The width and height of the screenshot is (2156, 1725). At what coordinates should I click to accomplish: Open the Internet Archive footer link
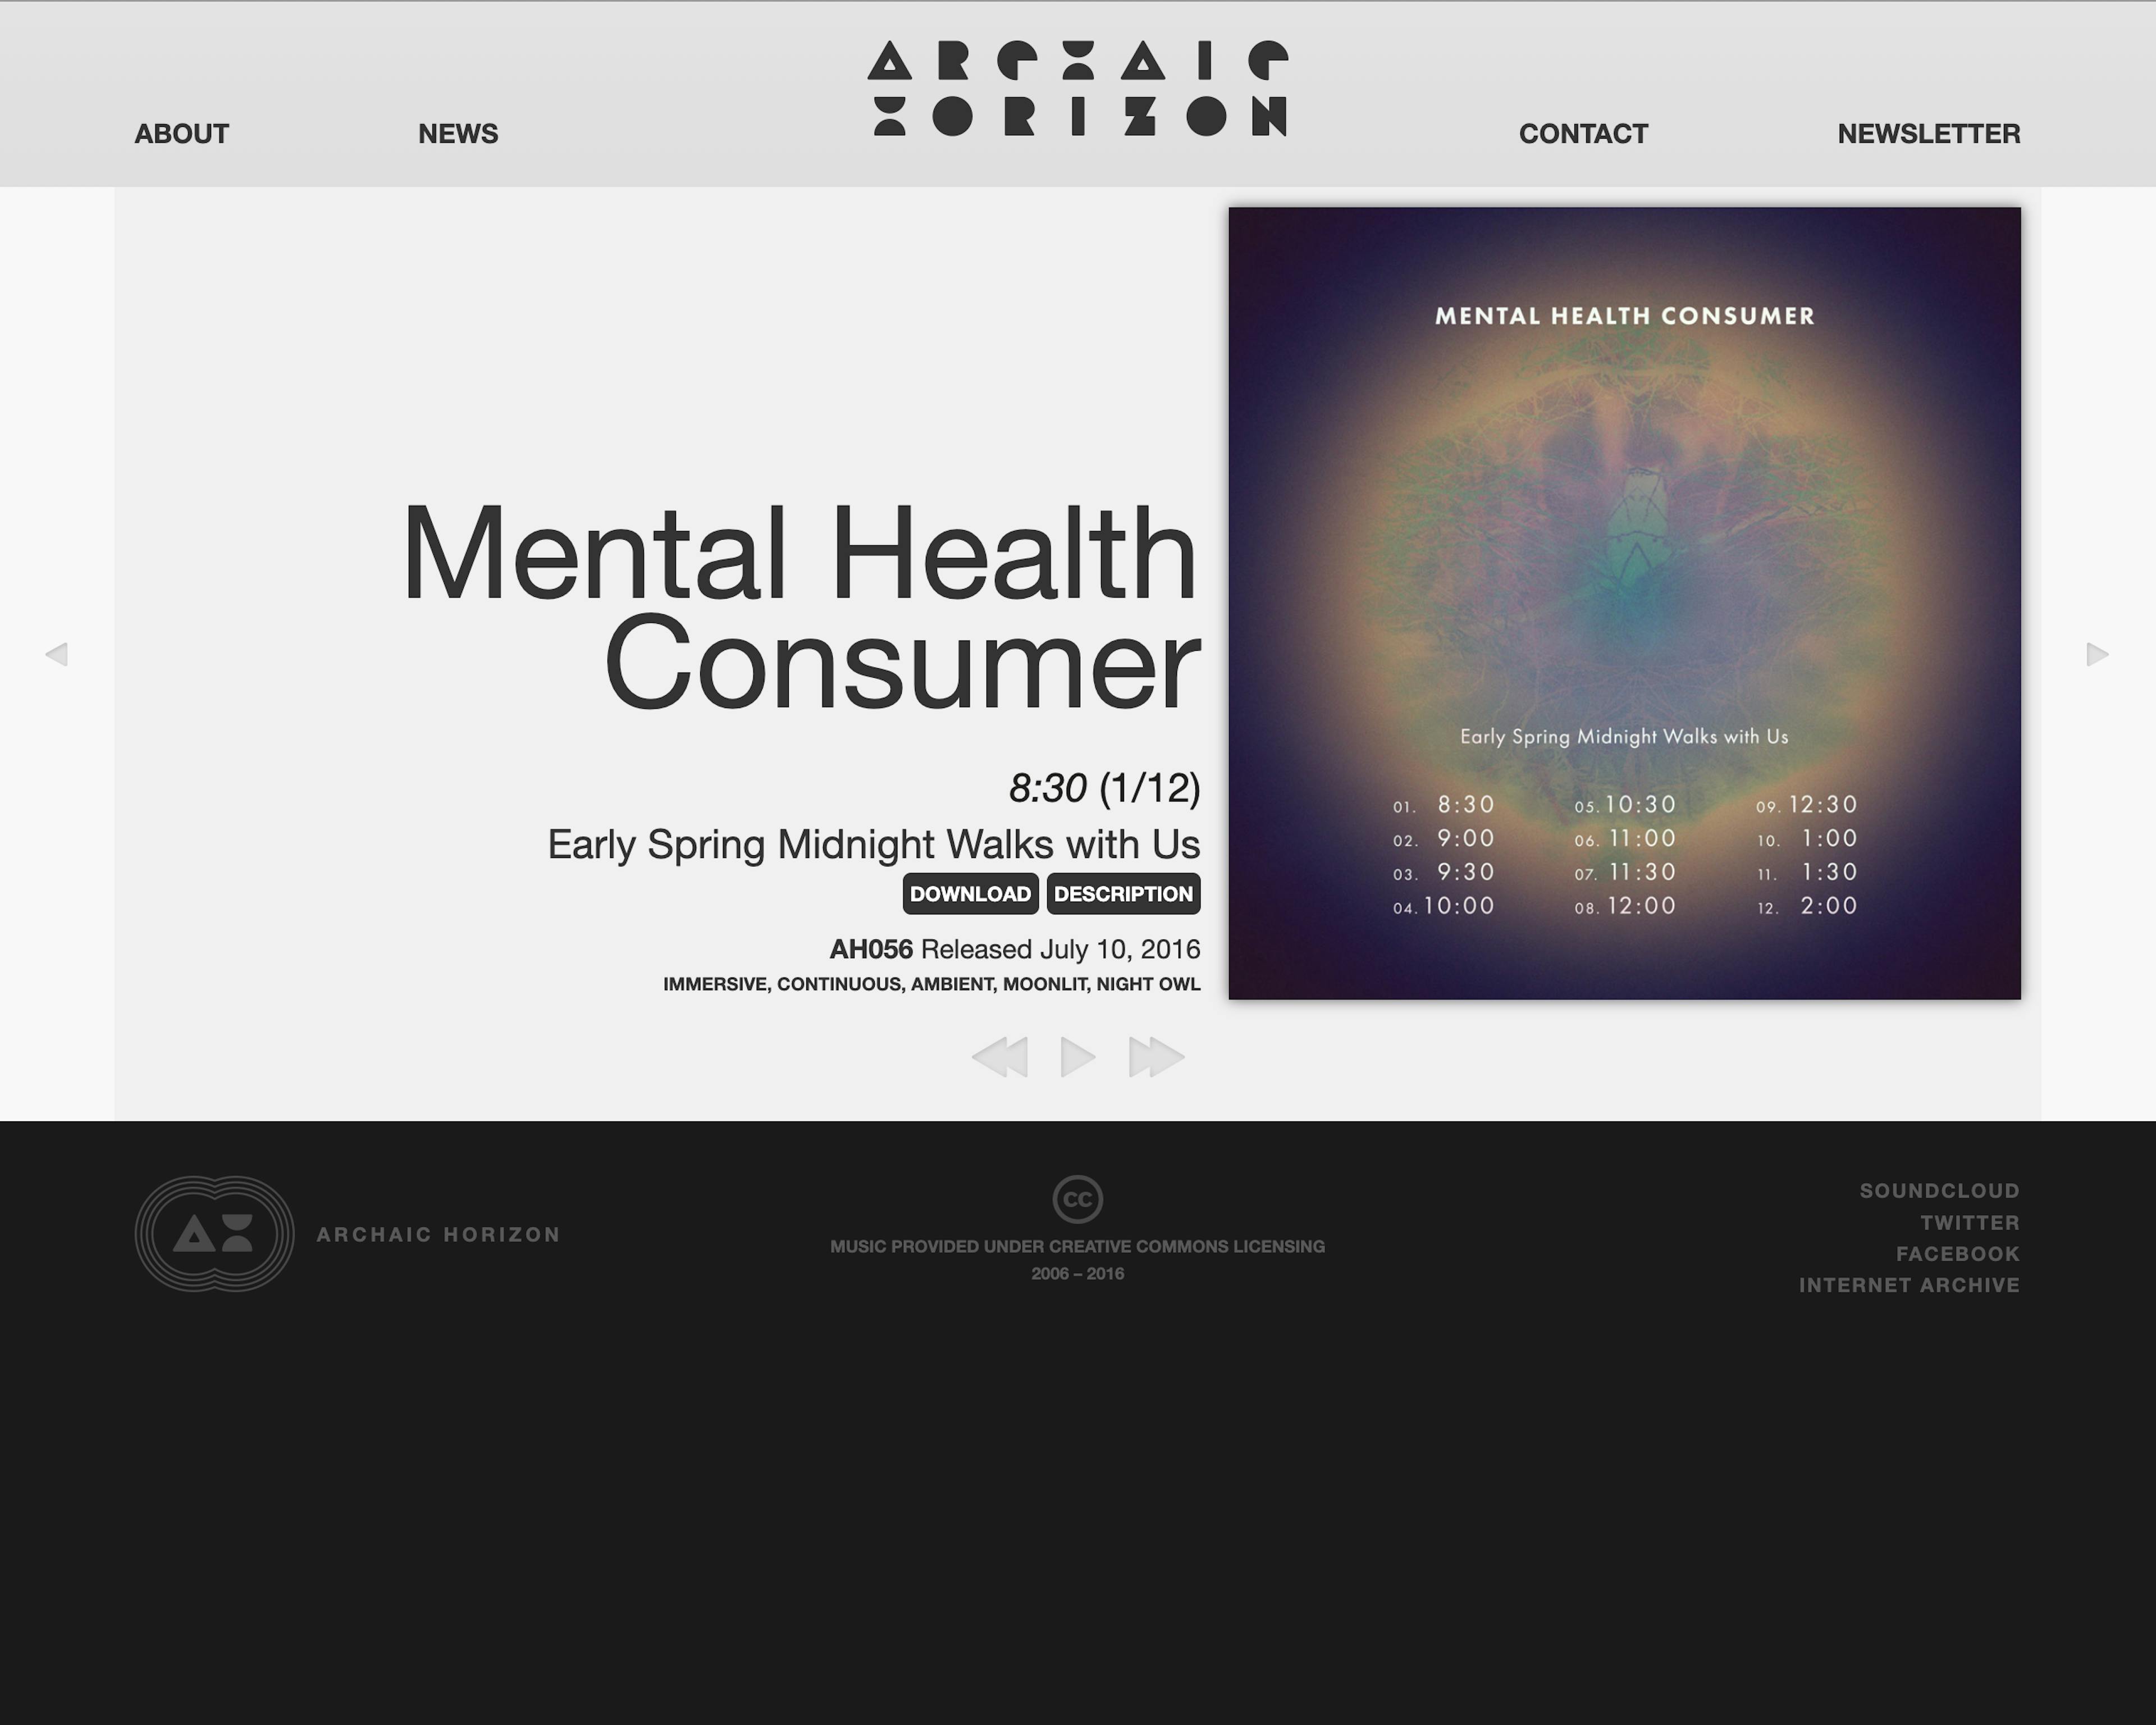coord(1909,1285)
